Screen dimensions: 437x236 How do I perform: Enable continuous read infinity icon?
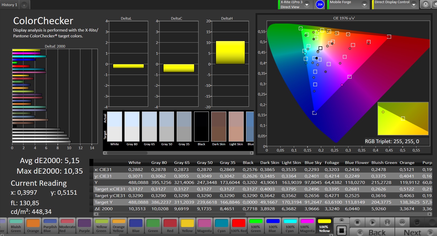click(402, 223)
